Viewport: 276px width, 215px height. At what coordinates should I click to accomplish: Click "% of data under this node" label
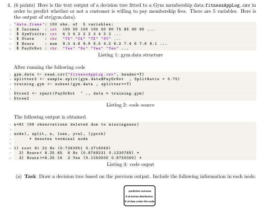[x=139, y=201]
